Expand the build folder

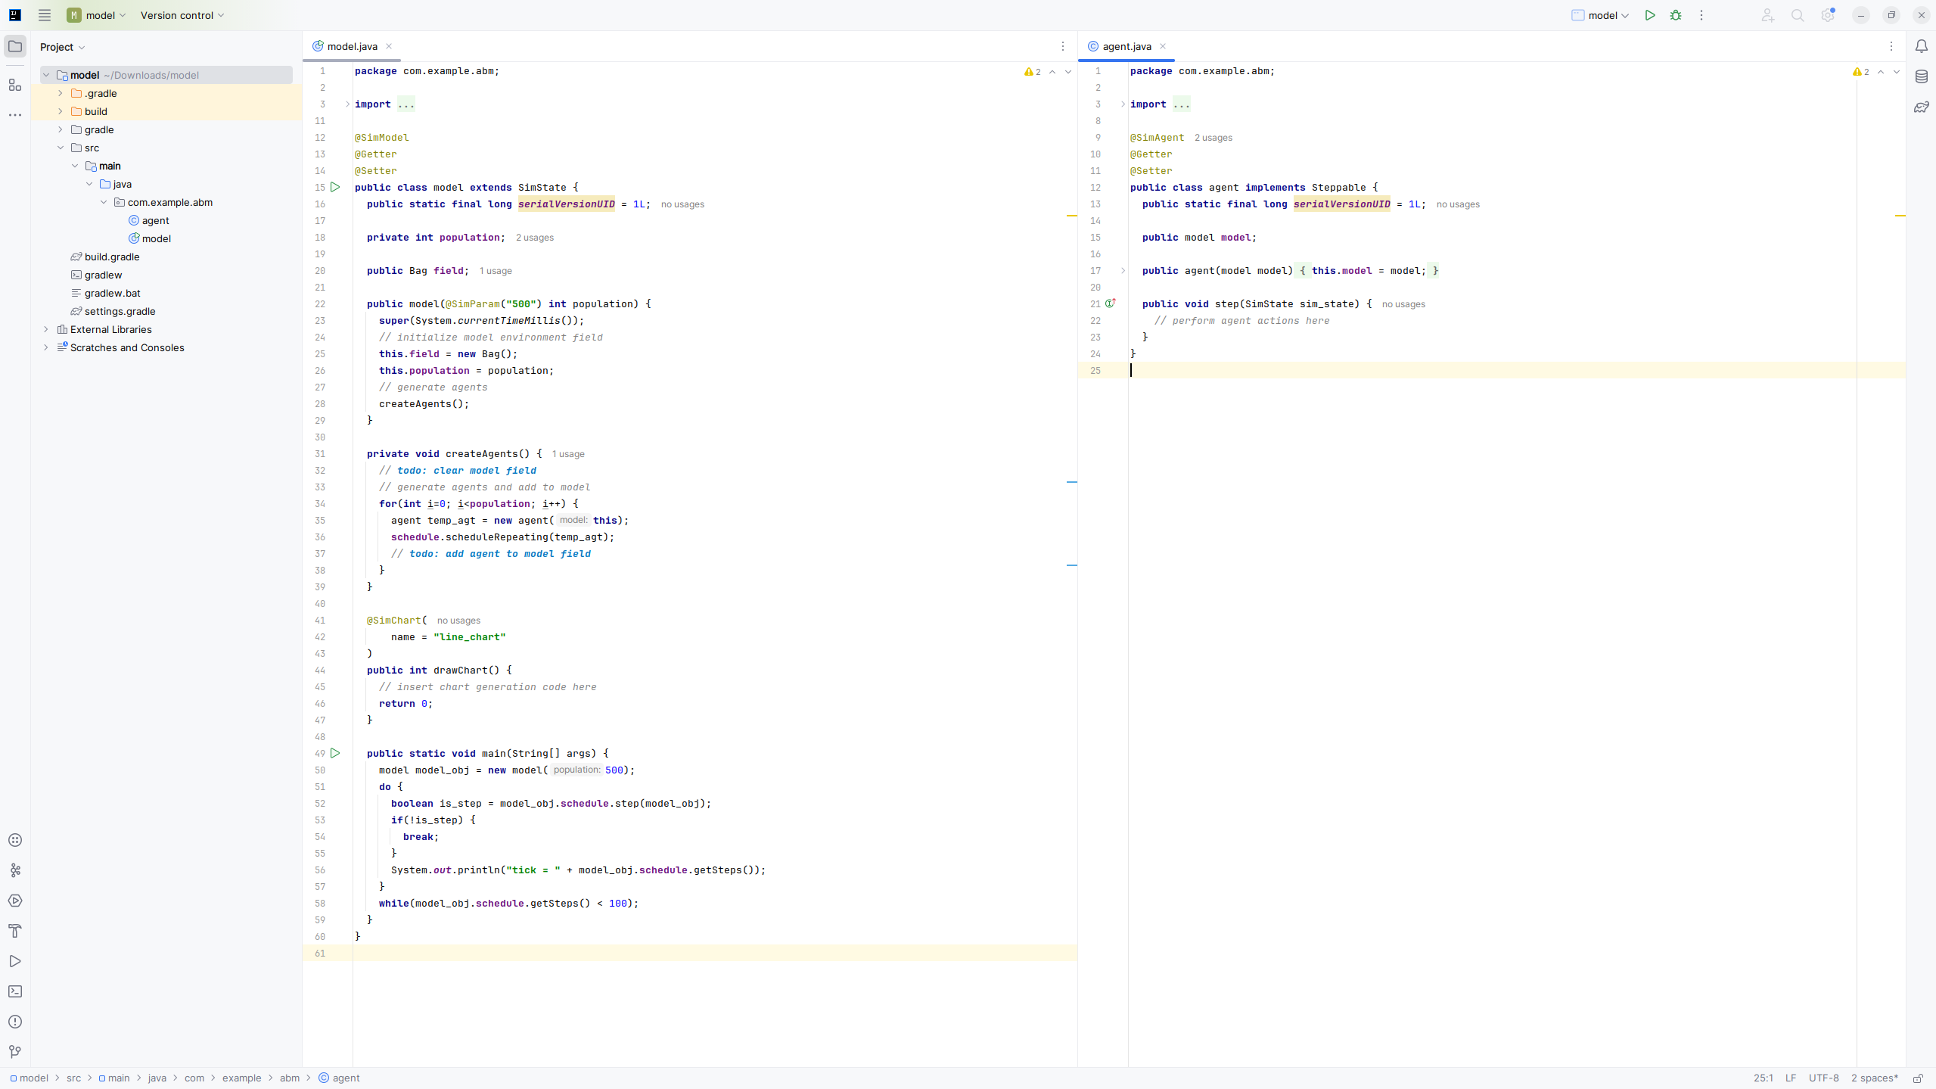click(61, 111)
